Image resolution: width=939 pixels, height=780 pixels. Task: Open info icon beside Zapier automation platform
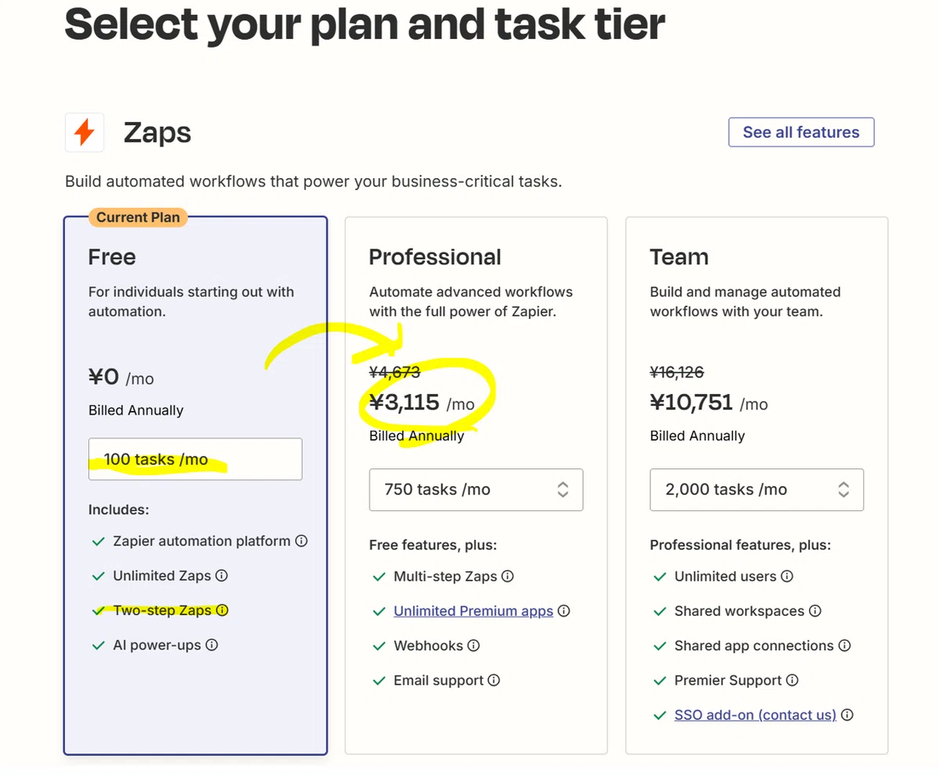301,541
